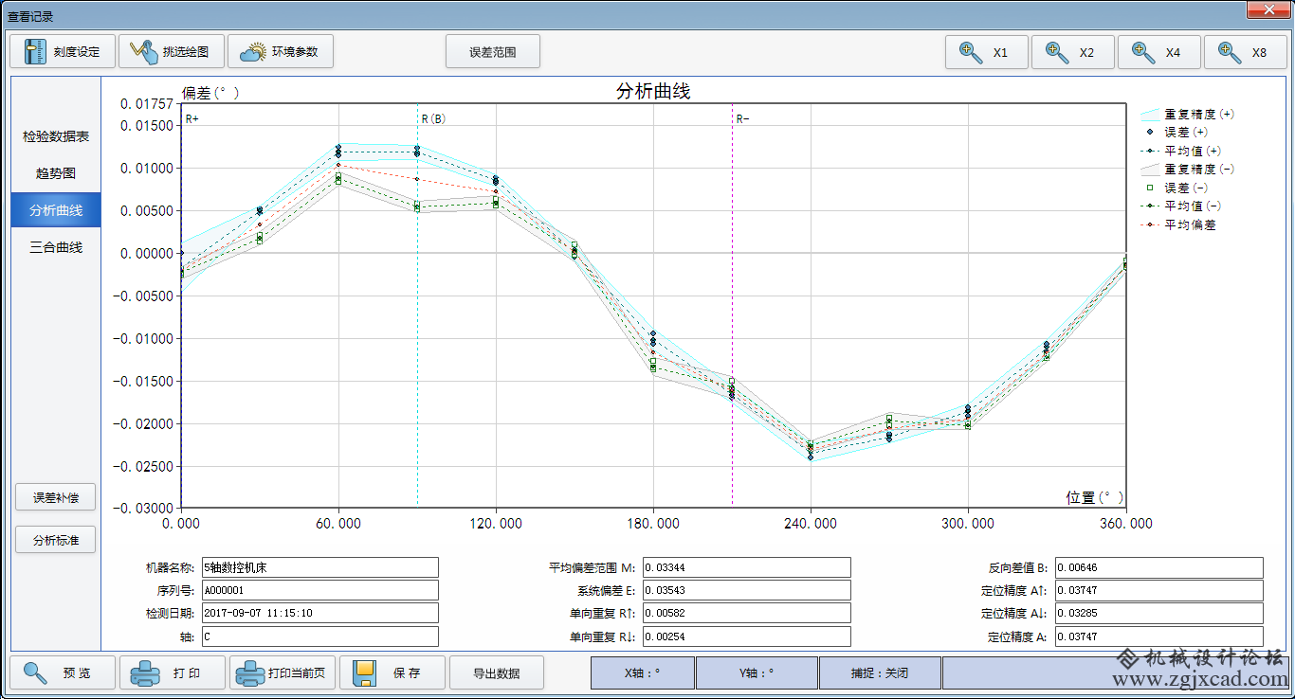
Task: Click the 轴 field showing C
Action: [x=320, y=636]
